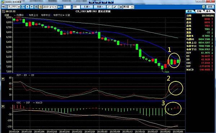Image resolution: width=216 pixels, height=133 pixels.
Task: Click the up arrow button in toolbar
Action: pyautogui.click(x=27, y=7)
